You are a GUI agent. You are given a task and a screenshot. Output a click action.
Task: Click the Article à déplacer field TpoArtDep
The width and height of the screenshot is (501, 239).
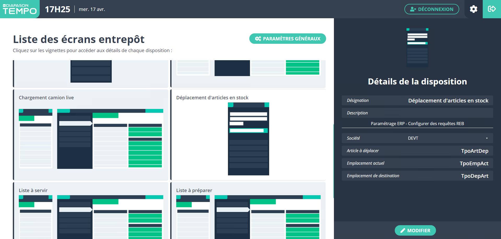click(474, 151)
